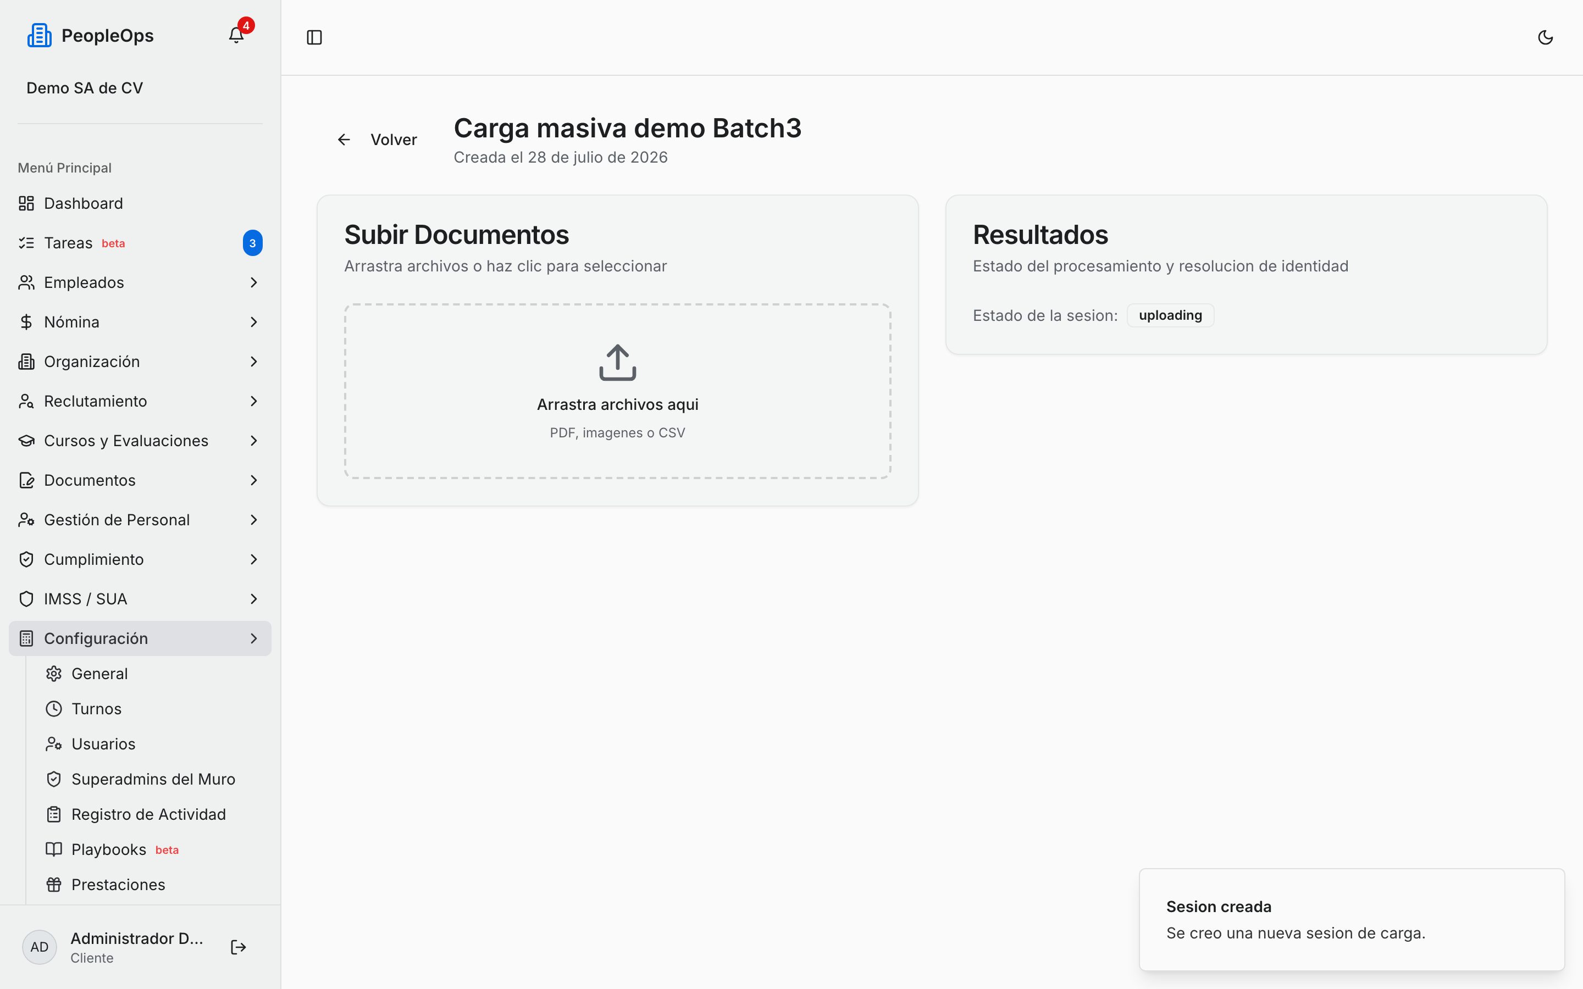Click the Prestaciones gift icon
The image size is (1583, 989).
coord(54,885)
